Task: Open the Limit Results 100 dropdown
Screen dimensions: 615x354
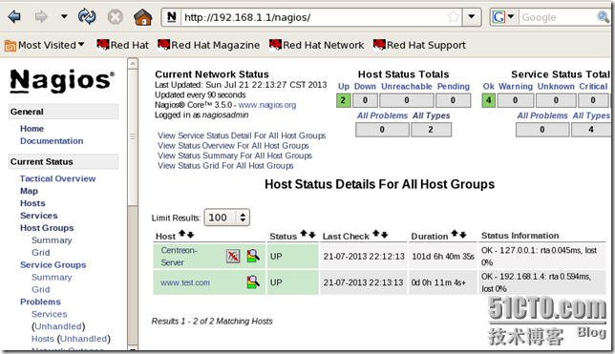Action: pyautogui.click(x=226, y=218)
